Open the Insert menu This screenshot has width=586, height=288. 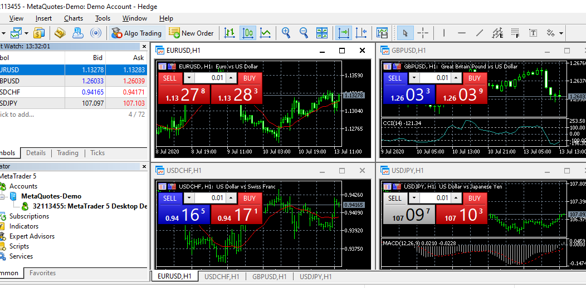coord(43,18)
